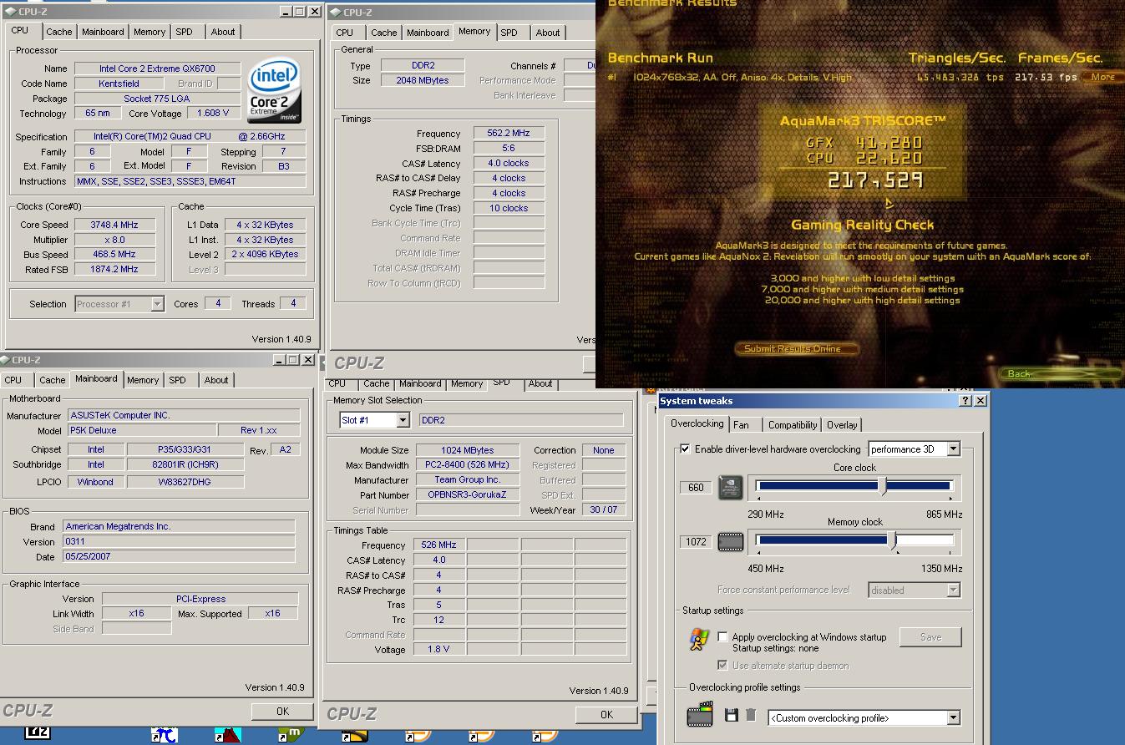Click the 1072 memory clock value field
This screenshot has width=1125, height=745.
(x=696, y=542)
